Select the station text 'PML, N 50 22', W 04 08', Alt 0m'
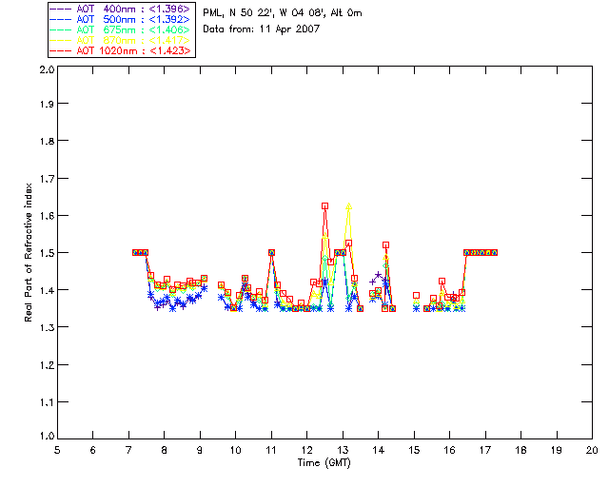The width and height of the screenshot is (609, 487). coord(283,13)
